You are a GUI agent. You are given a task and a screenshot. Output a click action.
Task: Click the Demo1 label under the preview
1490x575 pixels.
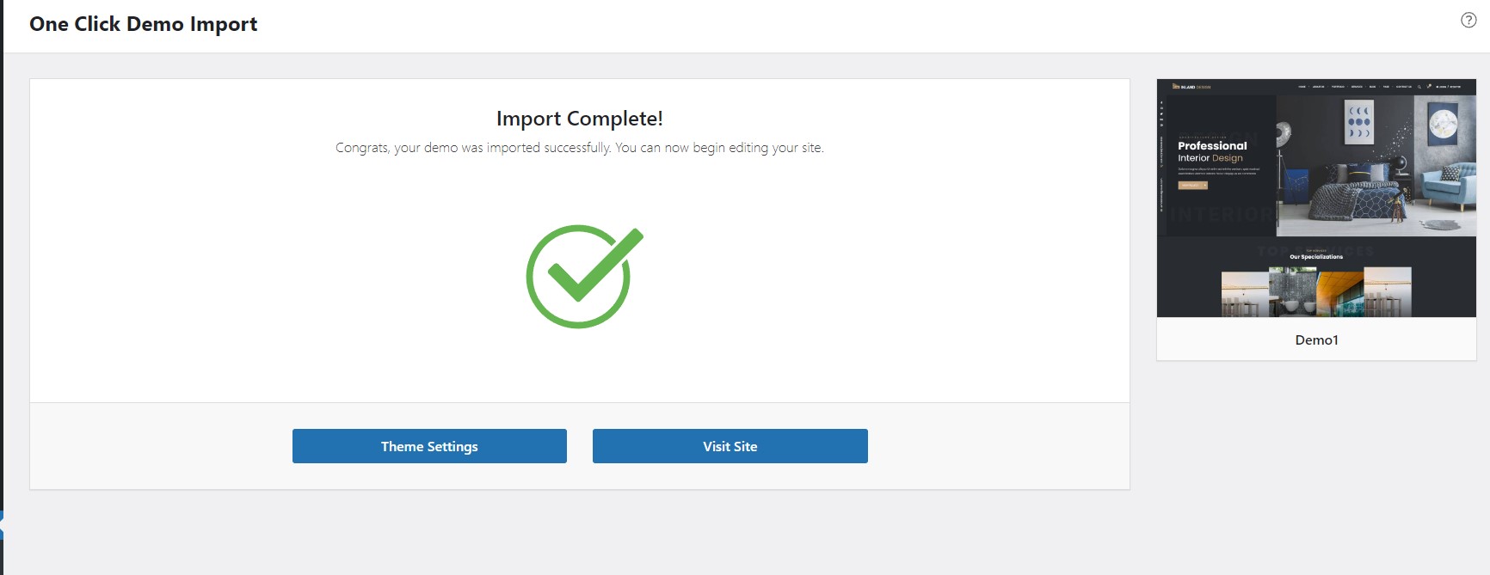coord(1316,339)
